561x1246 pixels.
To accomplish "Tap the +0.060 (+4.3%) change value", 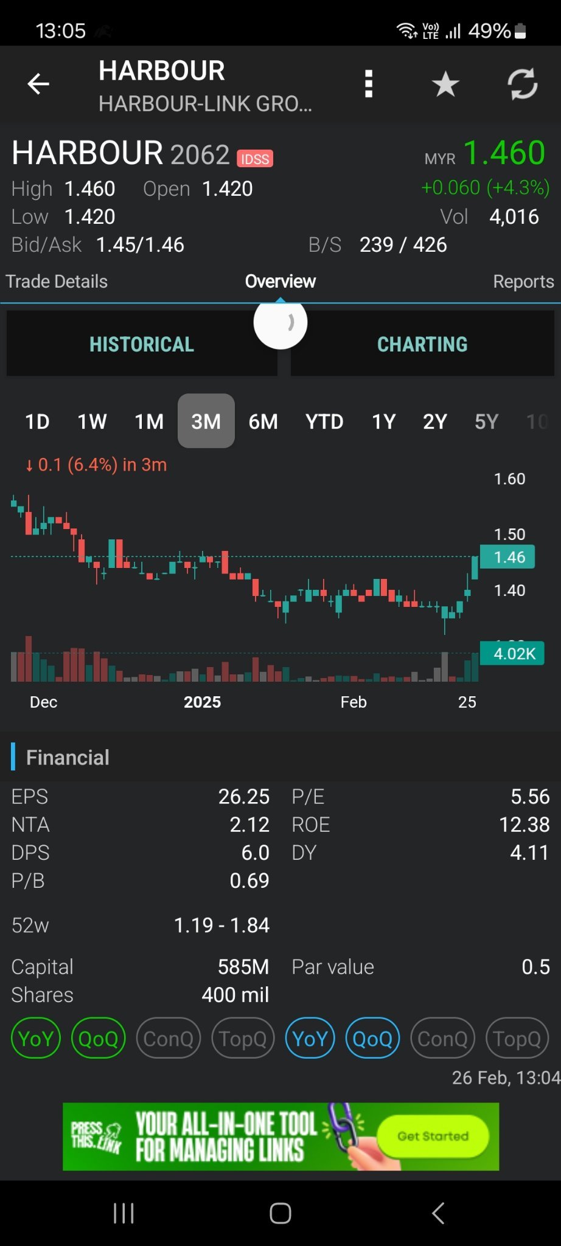I will tap(486, 187).
